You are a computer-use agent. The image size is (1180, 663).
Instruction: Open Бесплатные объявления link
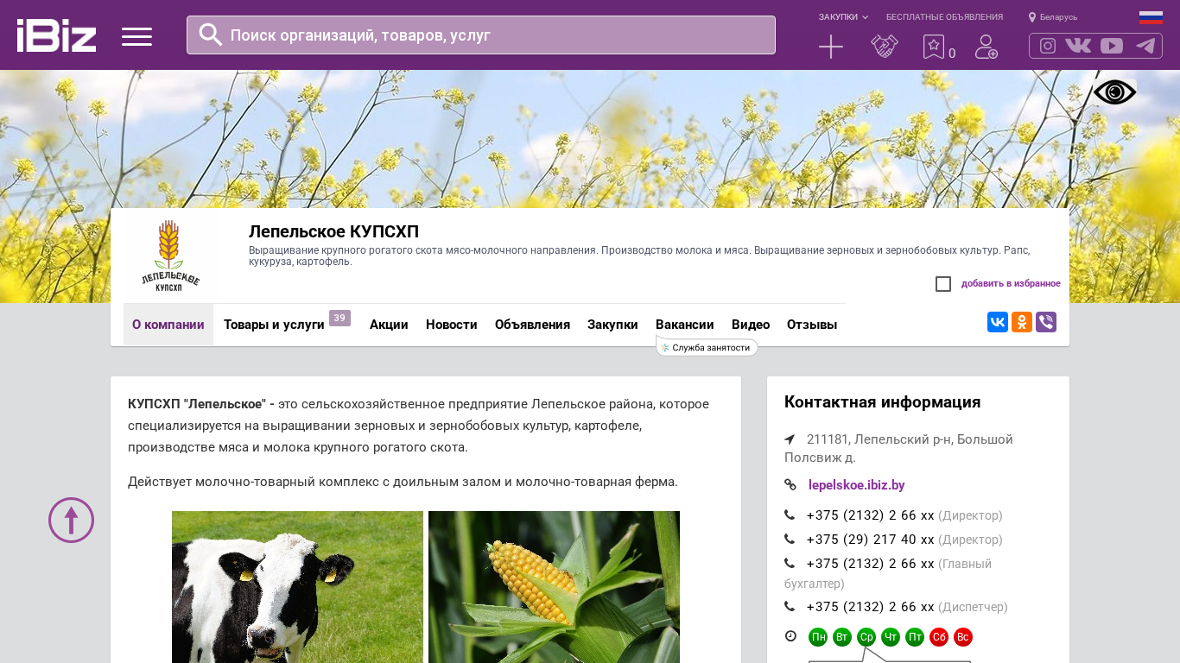944,17
